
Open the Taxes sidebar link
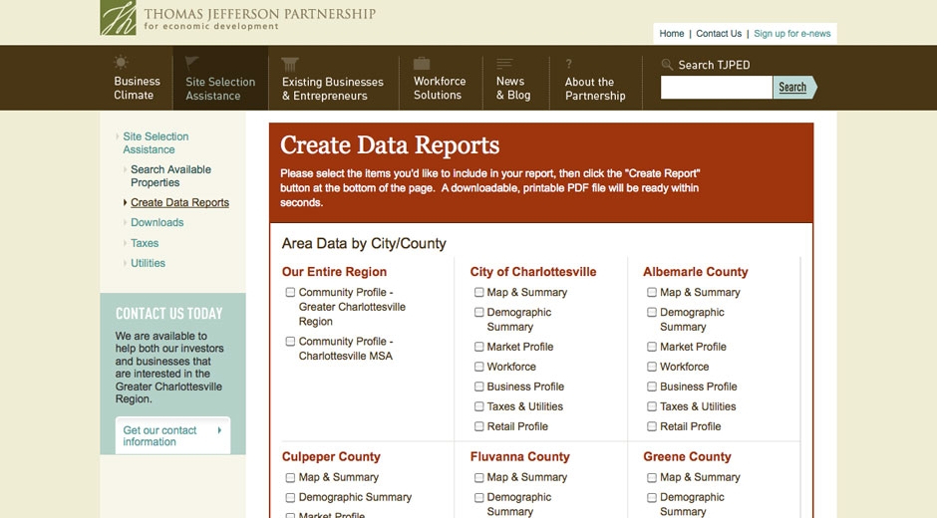(x=145, y=243)
